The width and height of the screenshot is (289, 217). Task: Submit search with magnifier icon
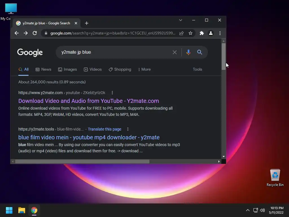[x=200, y=52]
